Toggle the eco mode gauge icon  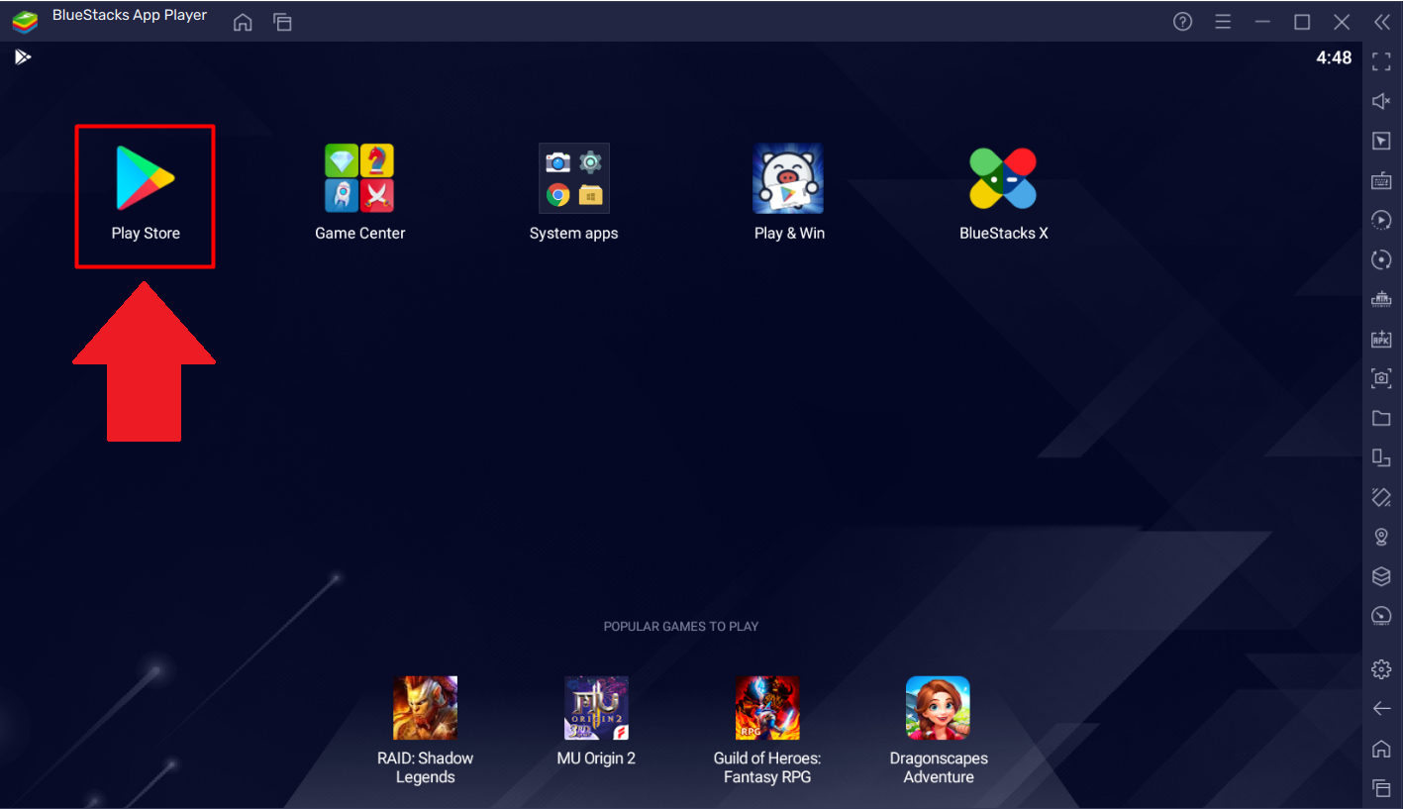[x=1381, y=616]
